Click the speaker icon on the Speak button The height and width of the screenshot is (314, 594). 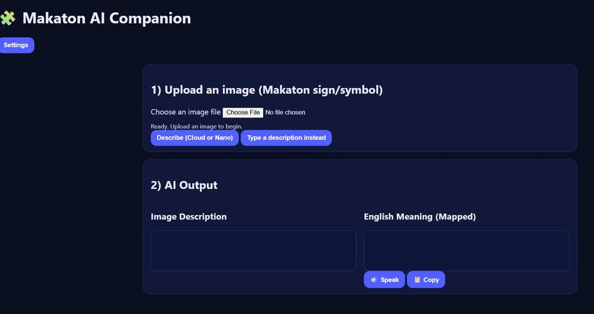click(x=373, y=279)
